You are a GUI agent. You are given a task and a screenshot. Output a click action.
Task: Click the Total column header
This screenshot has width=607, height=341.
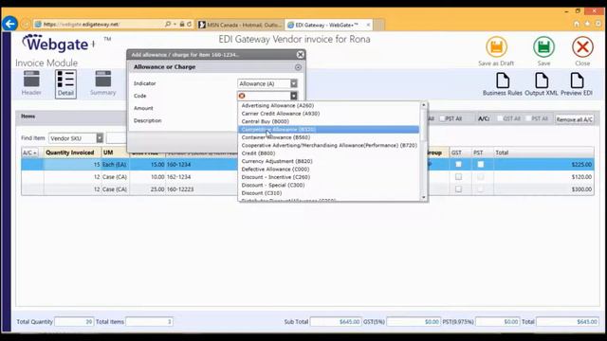[543, 153]
